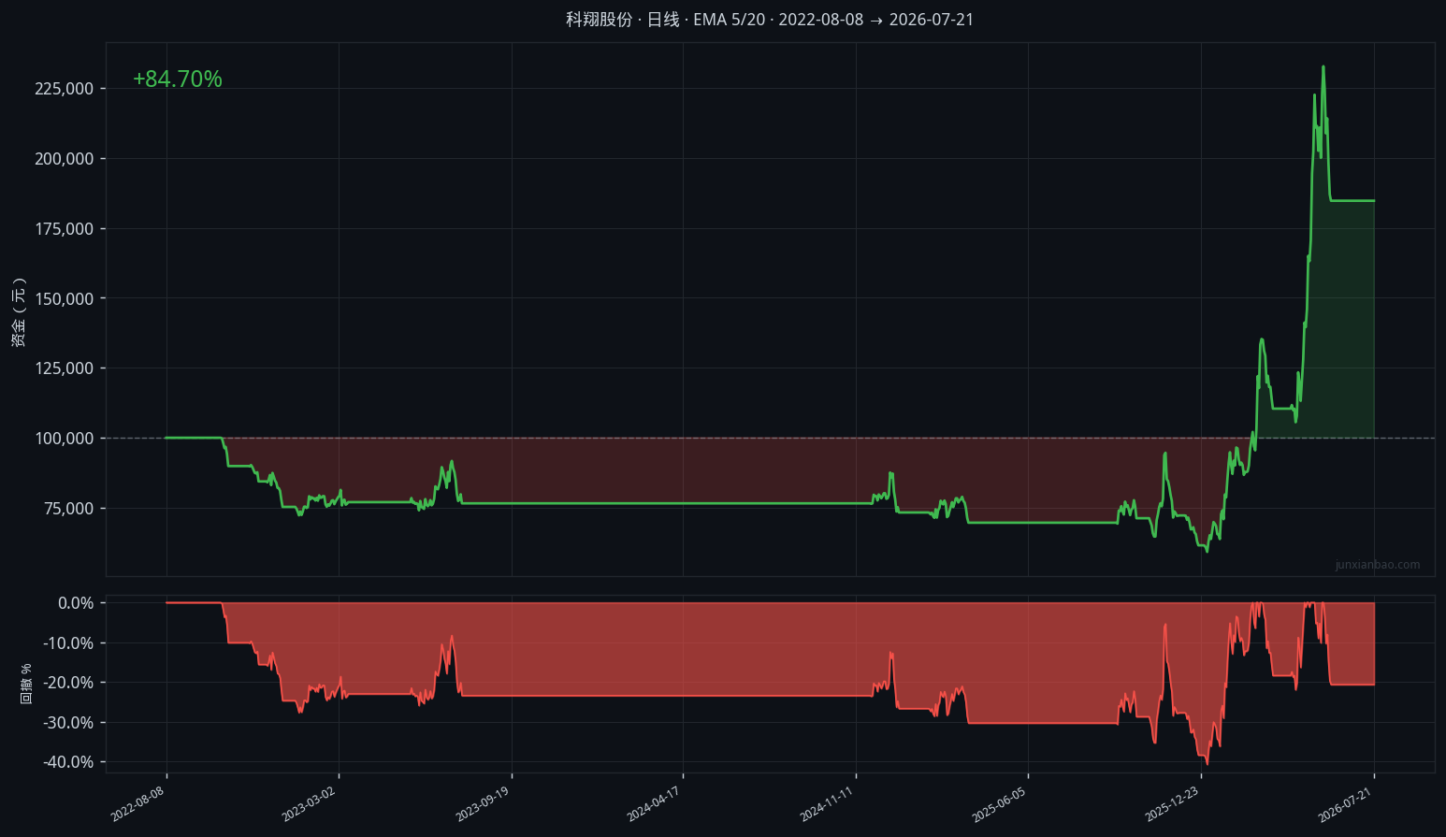
Task: Click the junxianbao.com watermark
Action: tap(1377, 565)
